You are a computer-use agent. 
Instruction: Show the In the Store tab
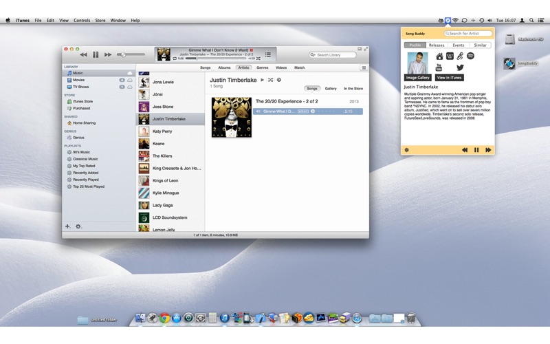click(x=353, y=89)
